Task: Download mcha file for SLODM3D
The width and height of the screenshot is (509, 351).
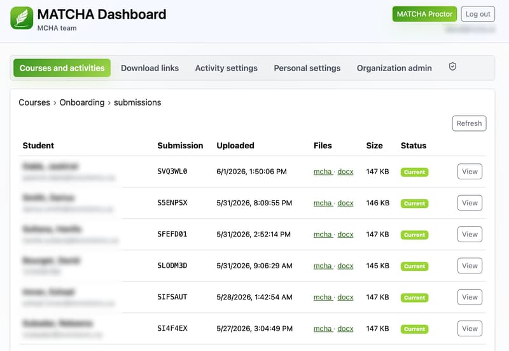Action: point(323,266)
